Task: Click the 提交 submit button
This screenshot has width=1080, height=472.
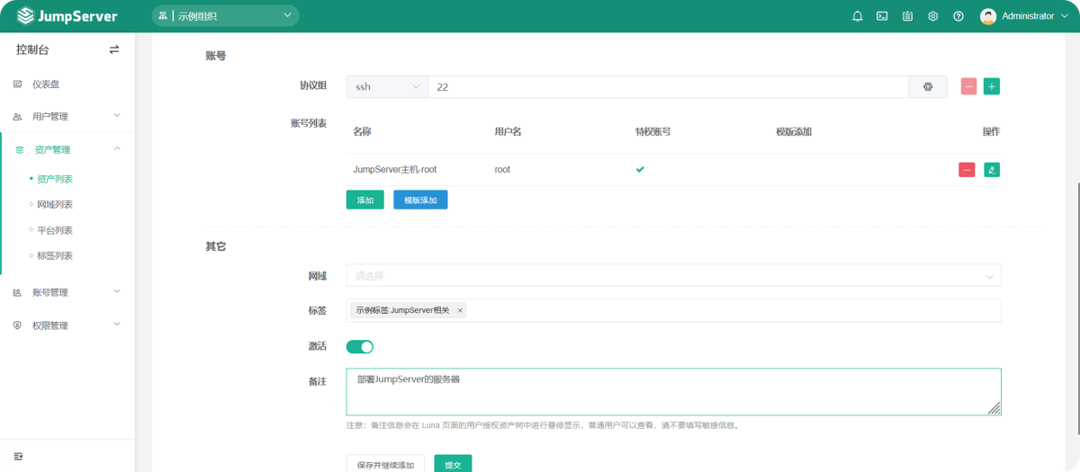Action: pyautogui.click(x=453, y=465)
